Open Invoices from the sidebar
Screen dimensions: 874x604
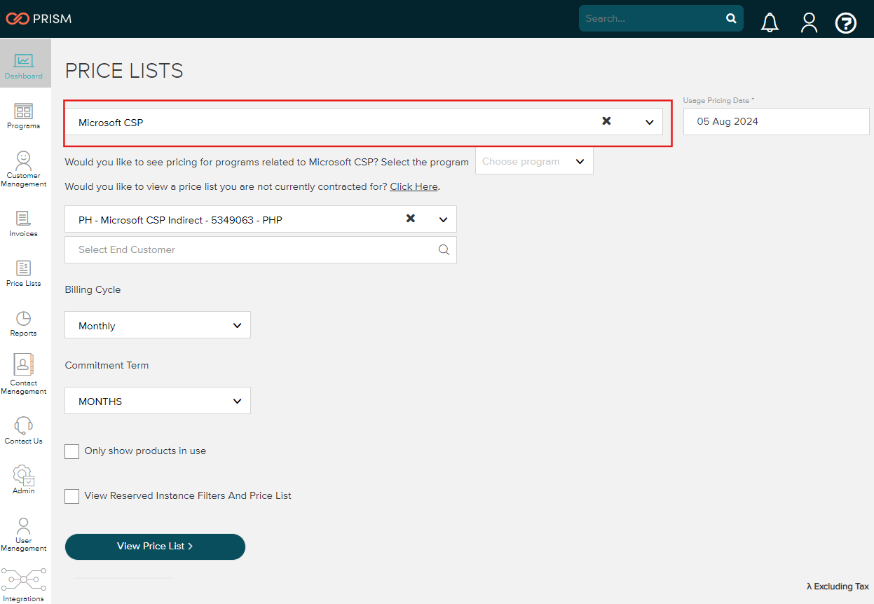[x=24, y=224]
